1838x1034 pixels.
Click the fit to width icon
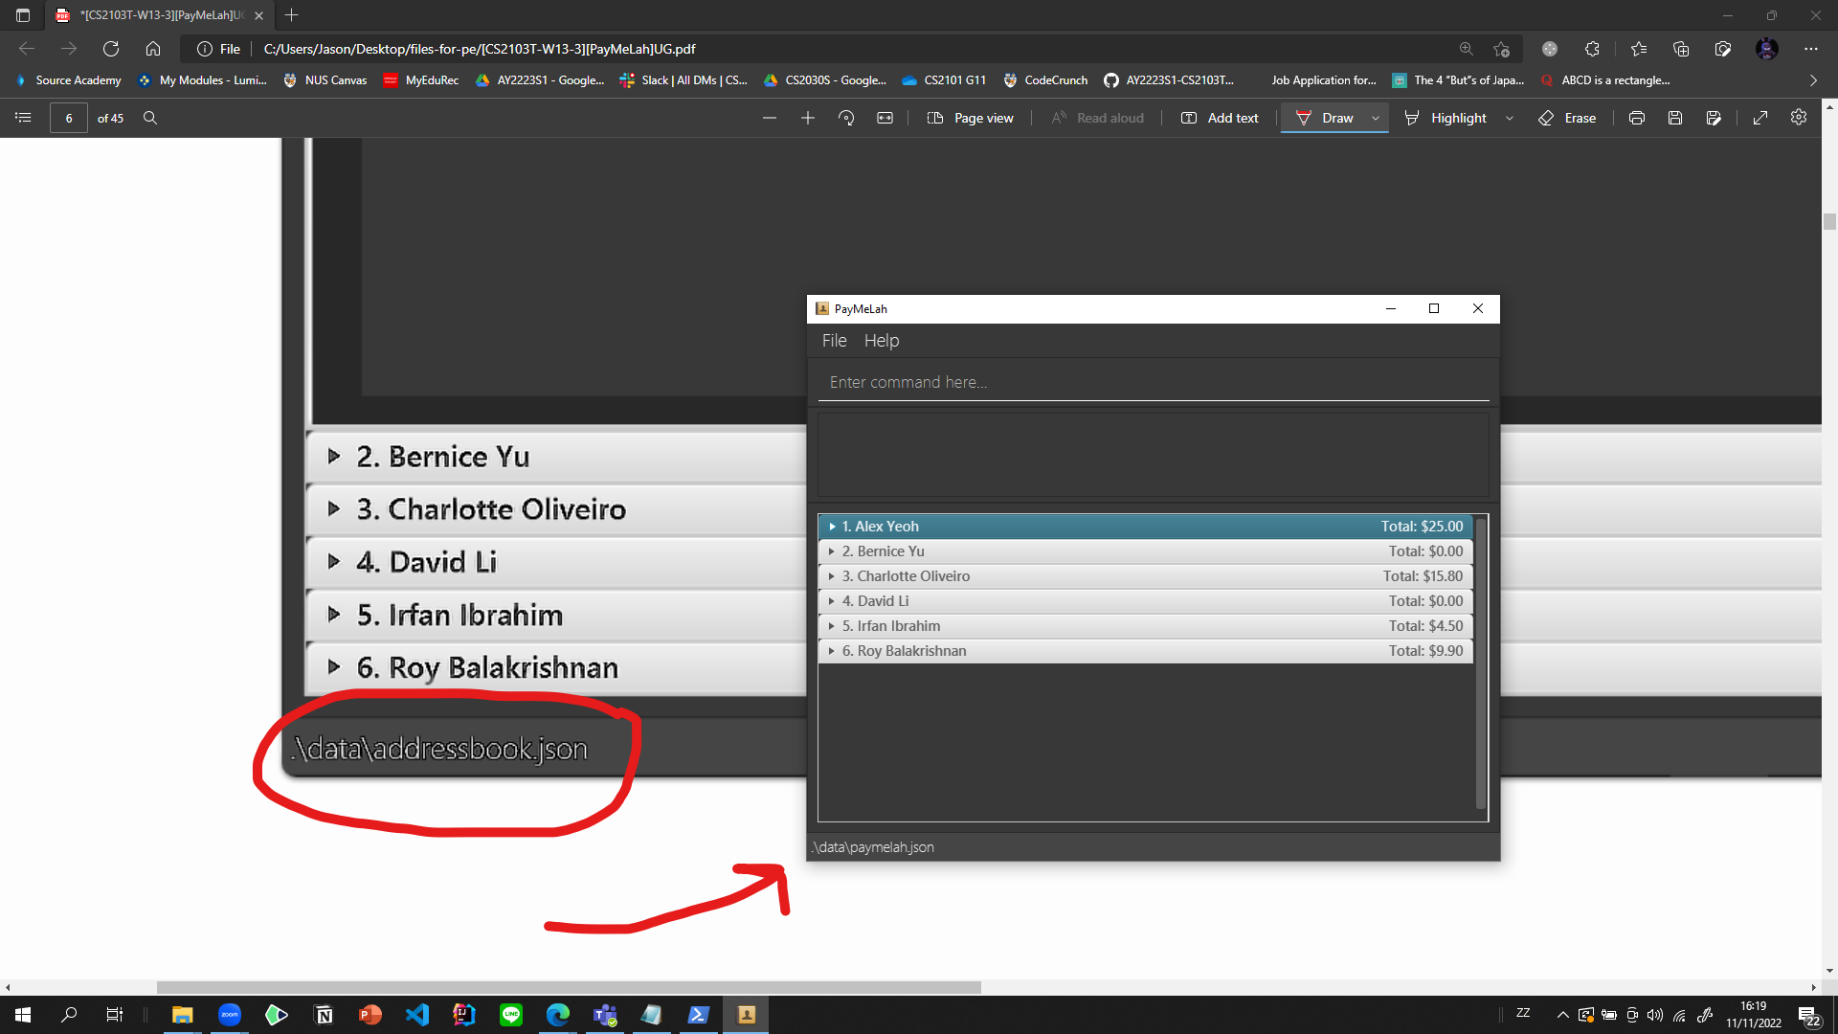(x=885, y=118)
